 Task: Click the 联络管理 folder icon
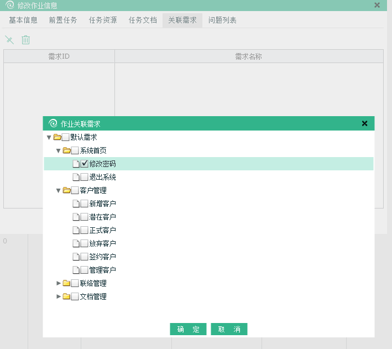coord(66,283)
